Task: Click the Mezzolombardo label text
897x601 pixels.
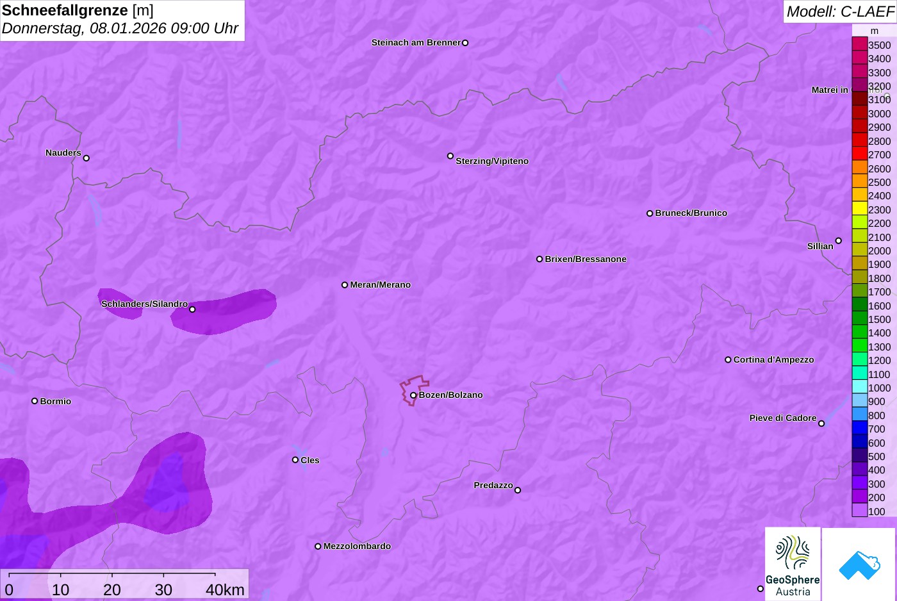Action: (x=357, y=546)
